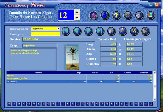Open the calculator icon in top toolbar
163x112 pixels.
(x=128, y=15)
